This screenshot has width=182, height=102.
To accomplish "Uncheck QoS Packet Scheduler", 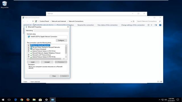I will click(28, 49).
